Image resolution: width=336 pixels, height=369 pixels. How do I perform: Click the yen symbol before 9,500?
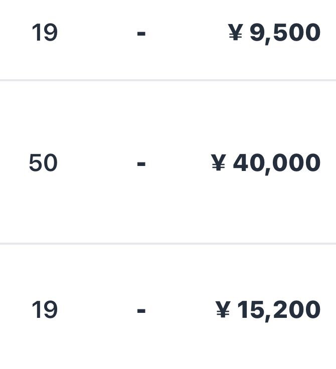[x=236, y=32]
